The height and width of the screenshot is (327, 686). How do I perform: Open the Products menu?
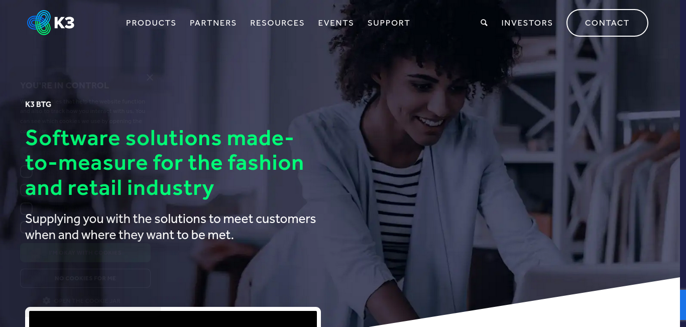151,23
